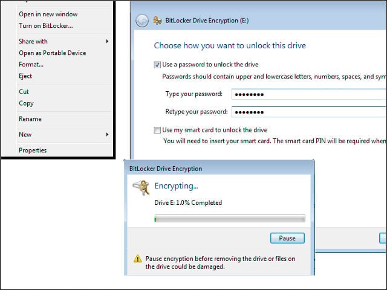Click the Encrypting dialog title bar text

166,169
